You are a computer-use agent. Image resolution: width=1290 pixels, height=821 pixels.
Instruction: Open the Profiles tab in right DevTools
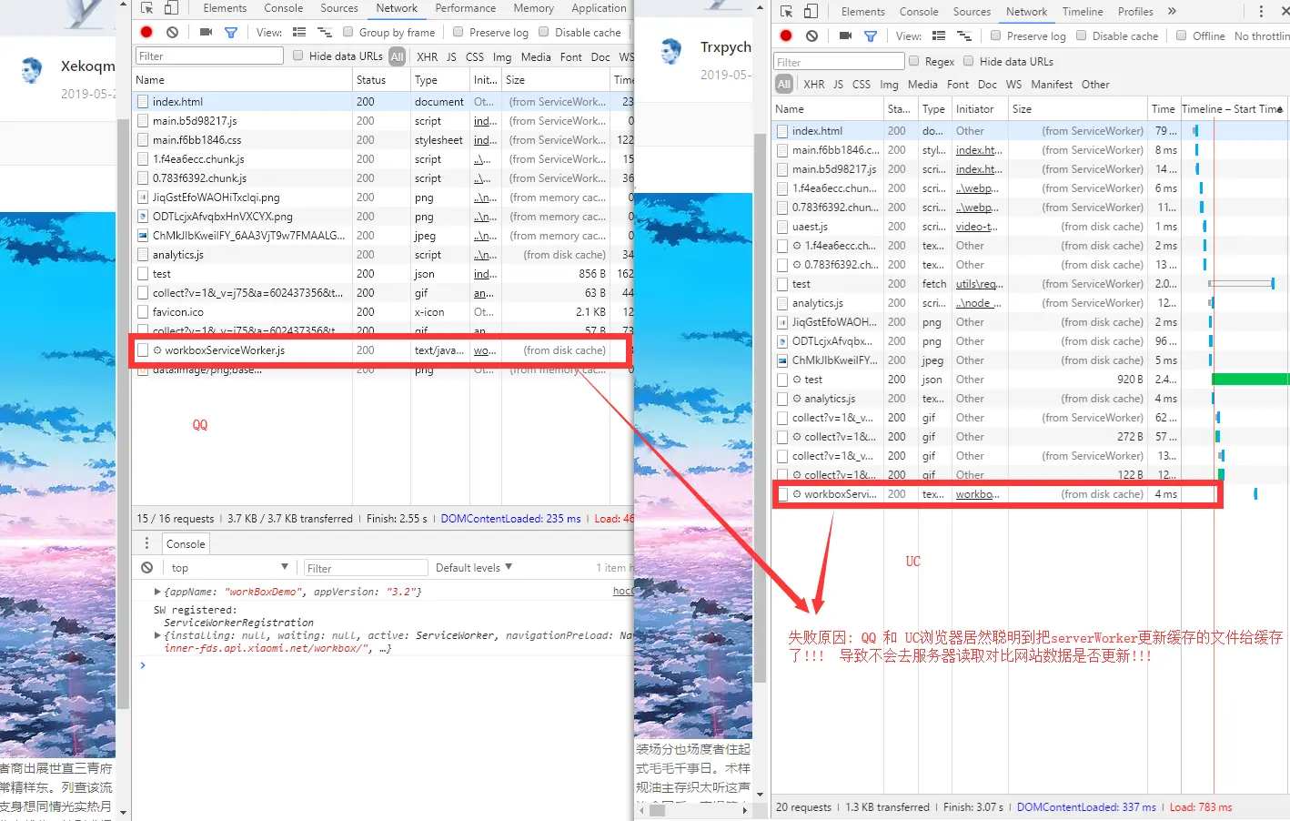click(x=1135, y=12)
